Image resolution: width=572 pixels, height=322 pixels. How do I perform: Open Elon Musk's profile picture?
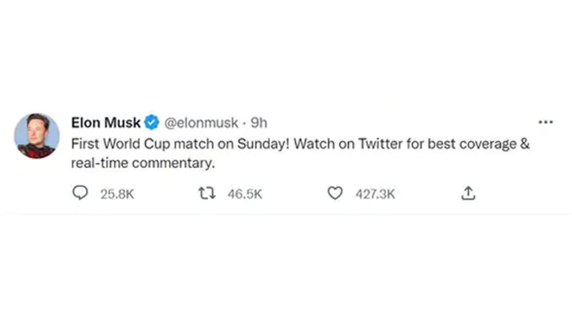click(37, 136)
